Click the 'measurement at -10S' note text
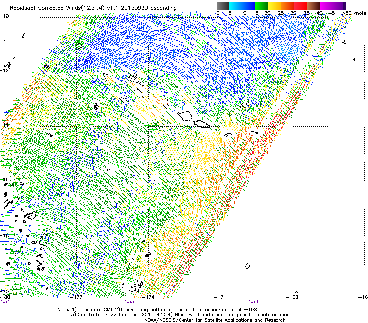 230,310
